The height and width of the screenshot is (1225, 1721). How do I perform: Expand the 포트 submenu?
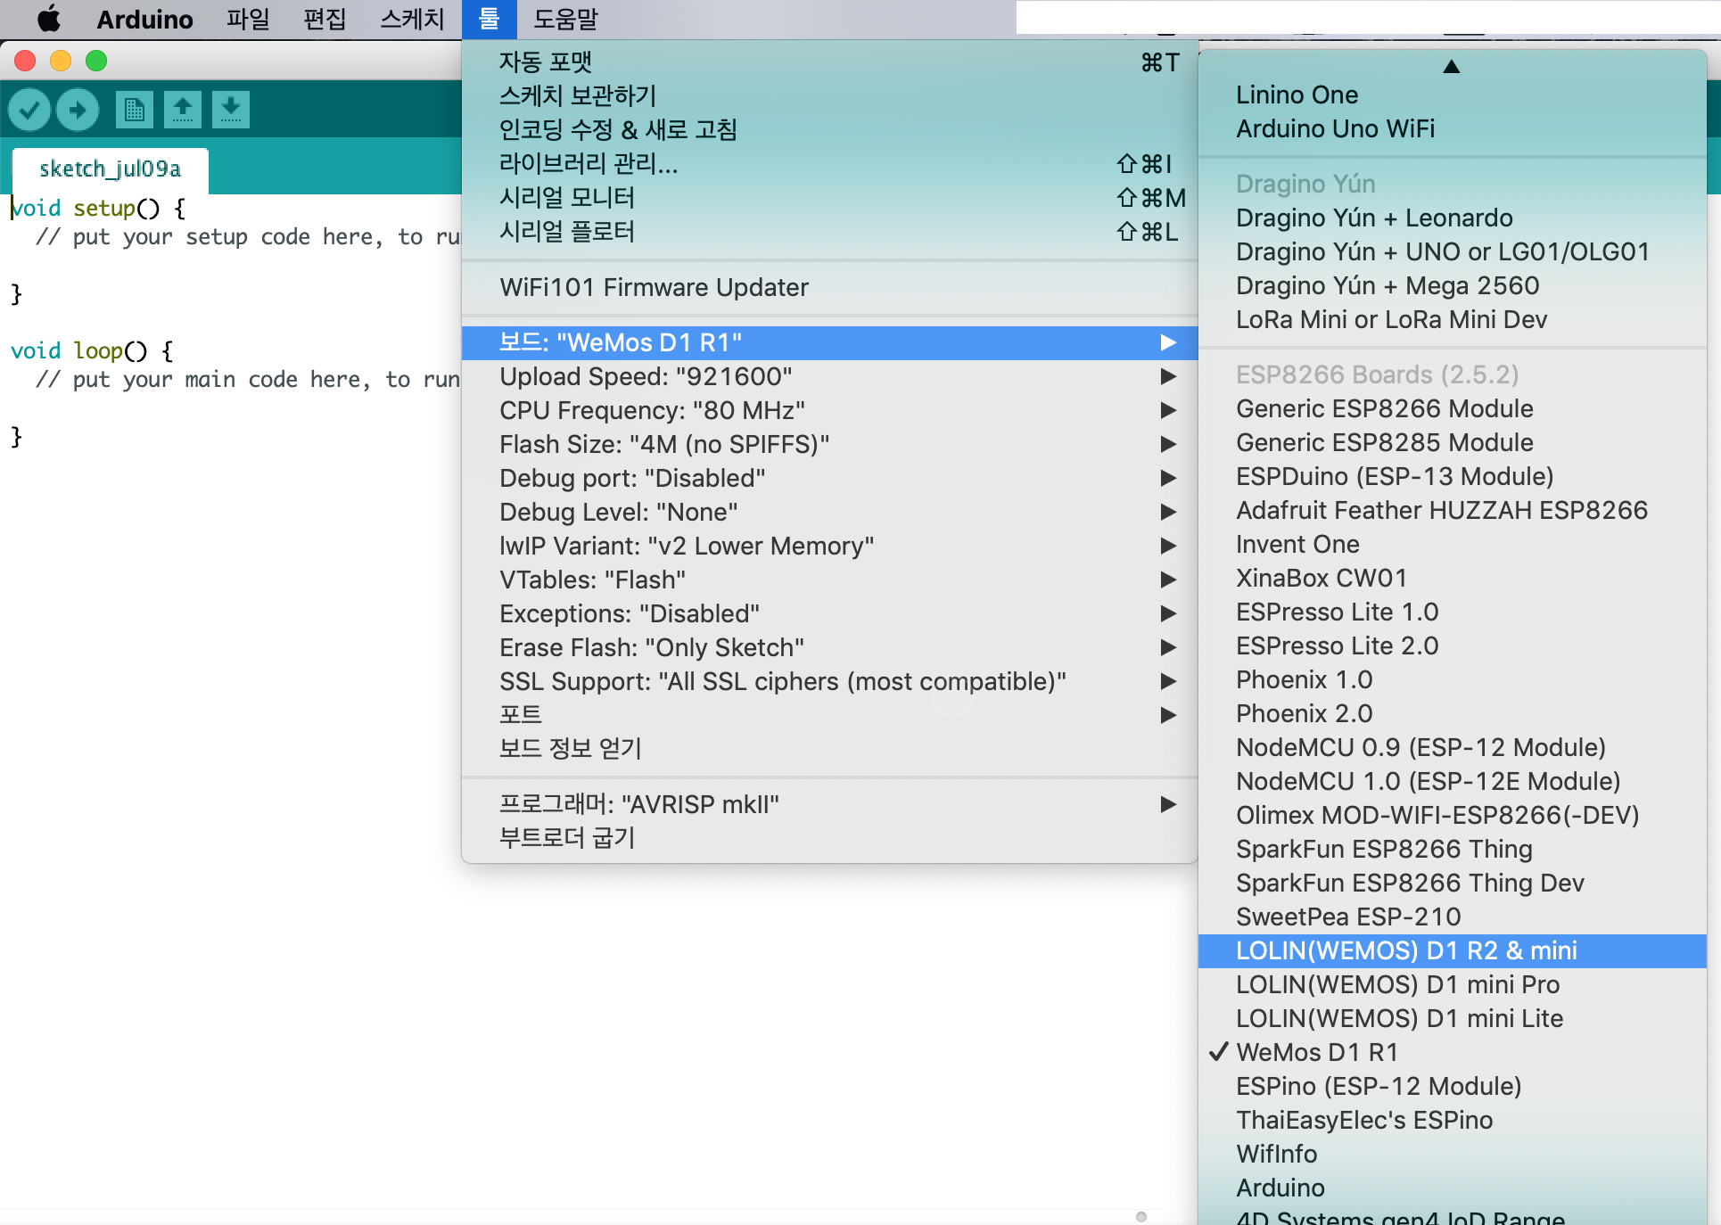829,715
